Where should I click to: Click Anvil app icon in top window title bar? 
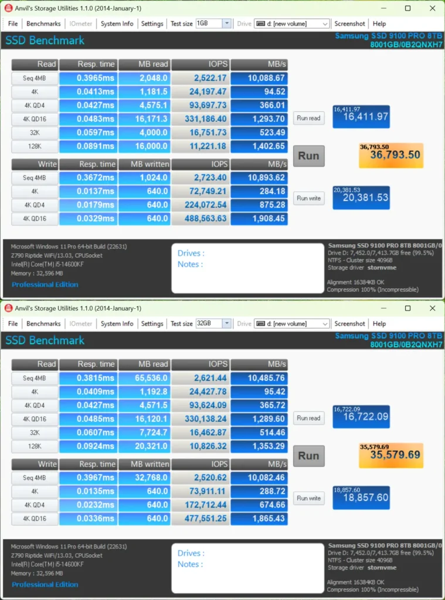point(8,8)
